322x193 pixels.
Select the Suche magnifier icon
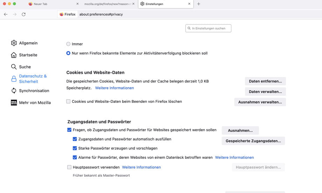pyautogui.click(x=14, y=67)
